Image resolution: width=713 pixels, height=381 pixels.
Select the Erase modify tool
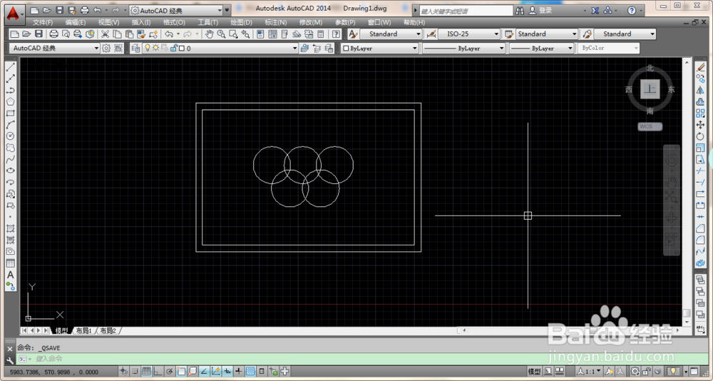pos(700,67)
